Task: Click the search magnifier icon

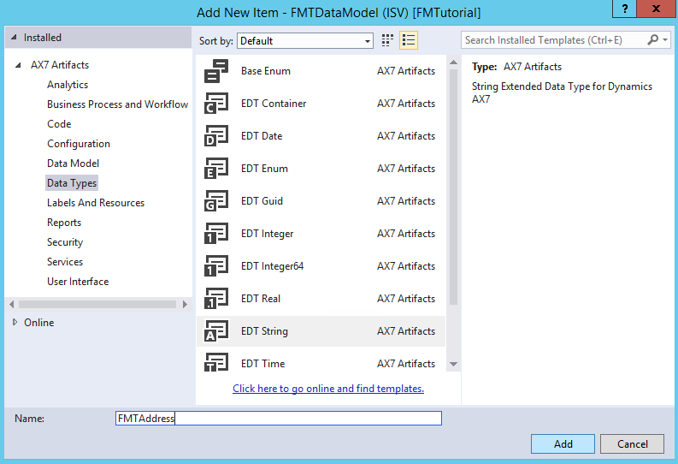Action: pyautogui.click(x=653, y=40)
